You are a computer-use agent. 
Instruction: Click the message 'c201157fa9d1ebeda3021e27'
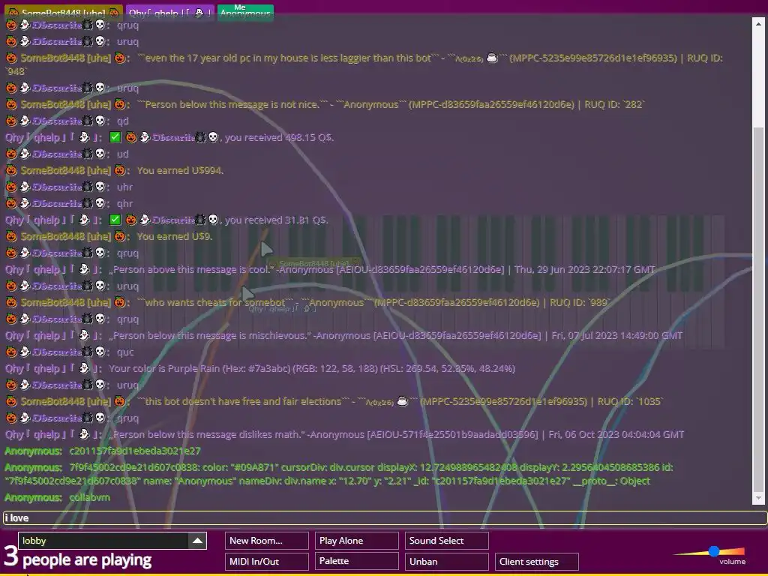(x=135, y=451)
